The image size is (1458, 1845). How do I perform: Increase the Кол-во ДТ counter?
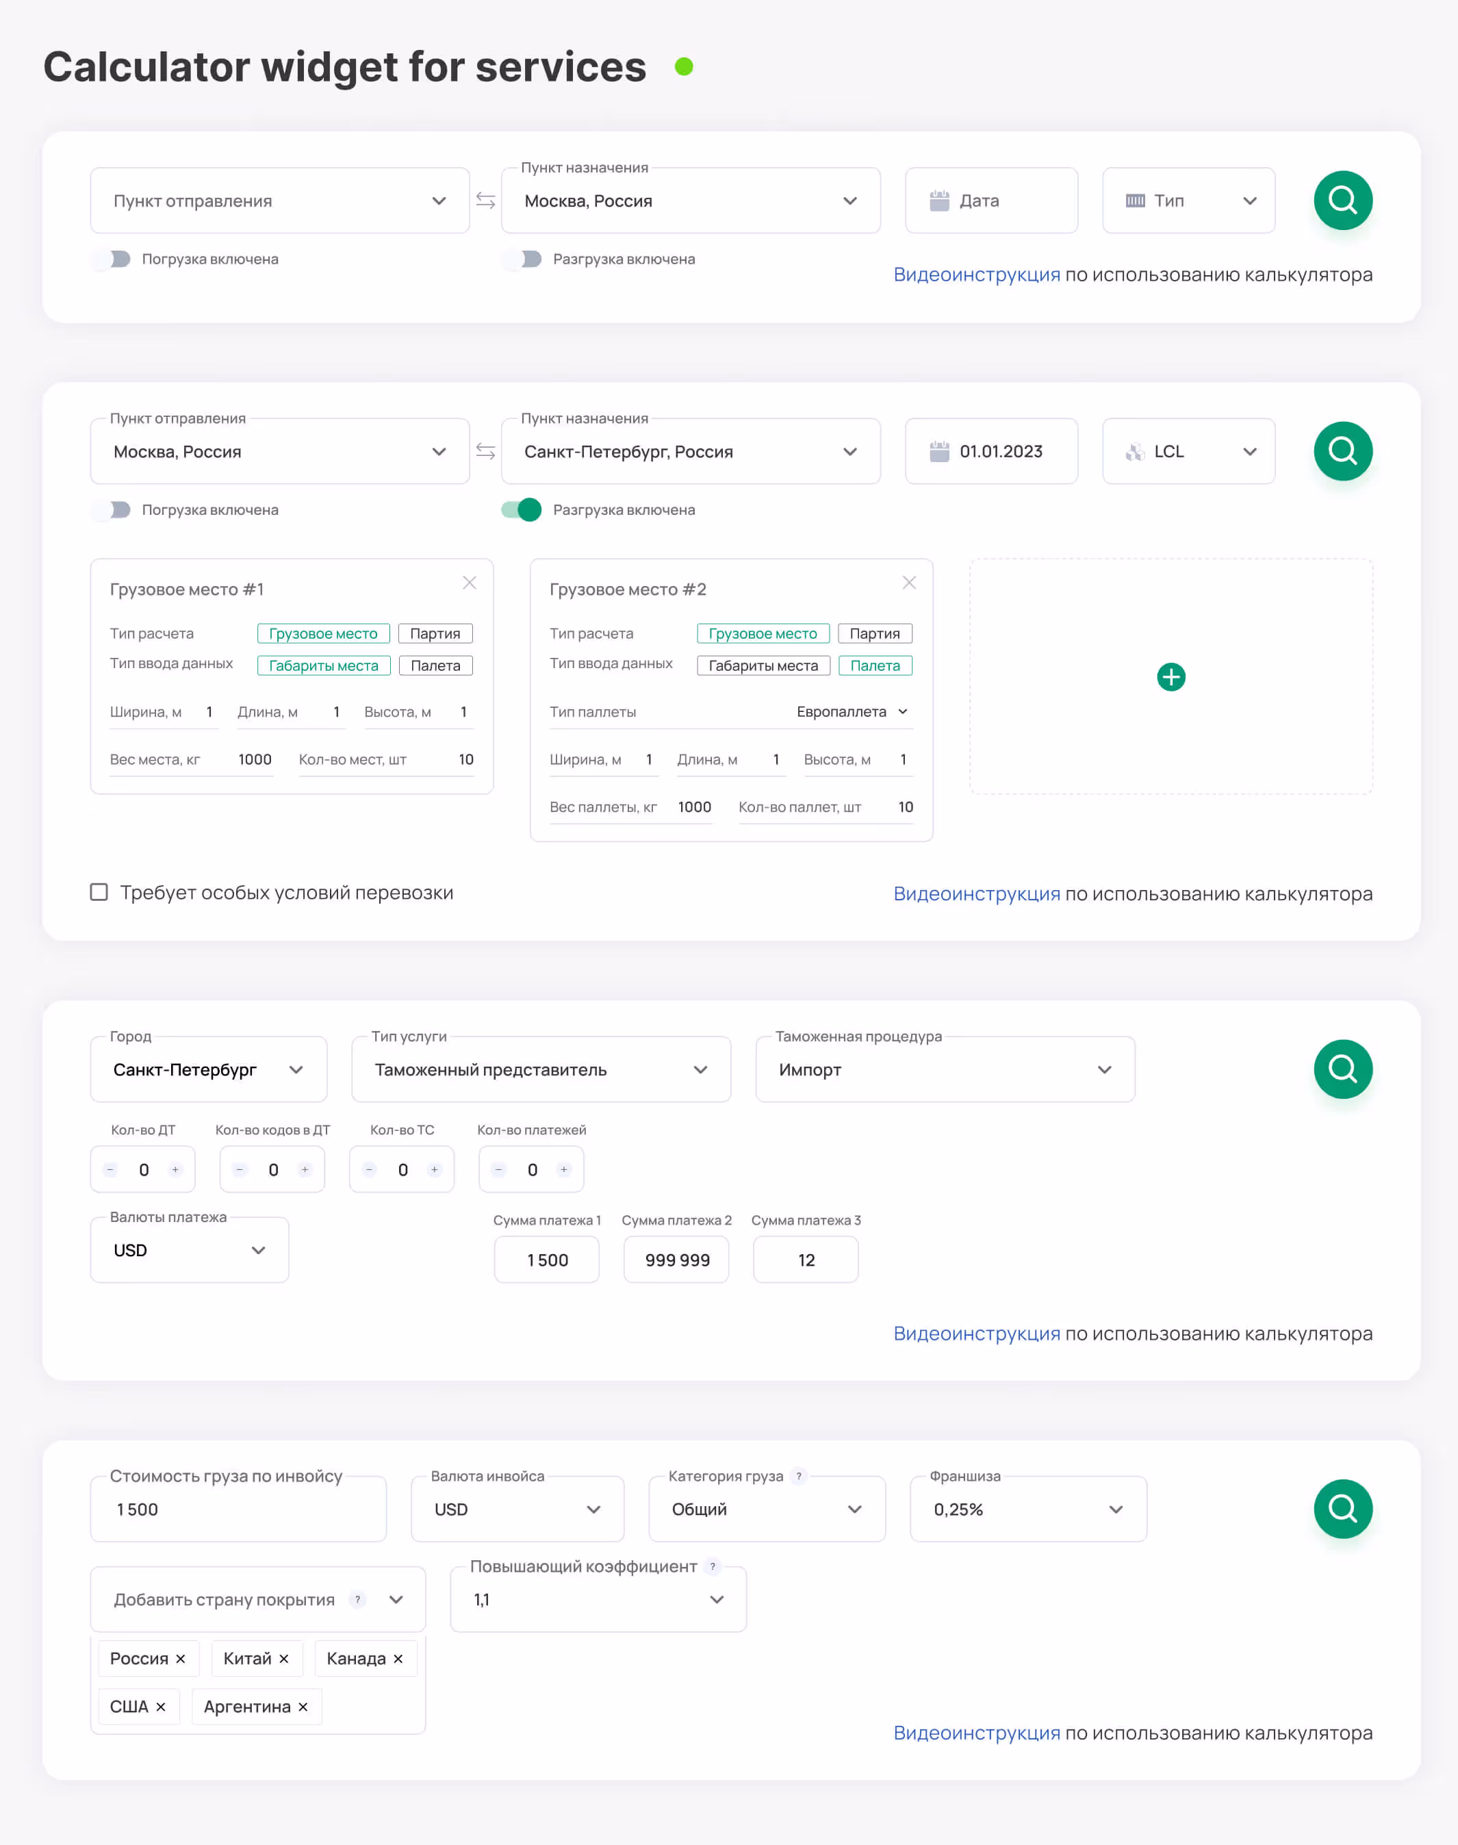click(175, 1170)
